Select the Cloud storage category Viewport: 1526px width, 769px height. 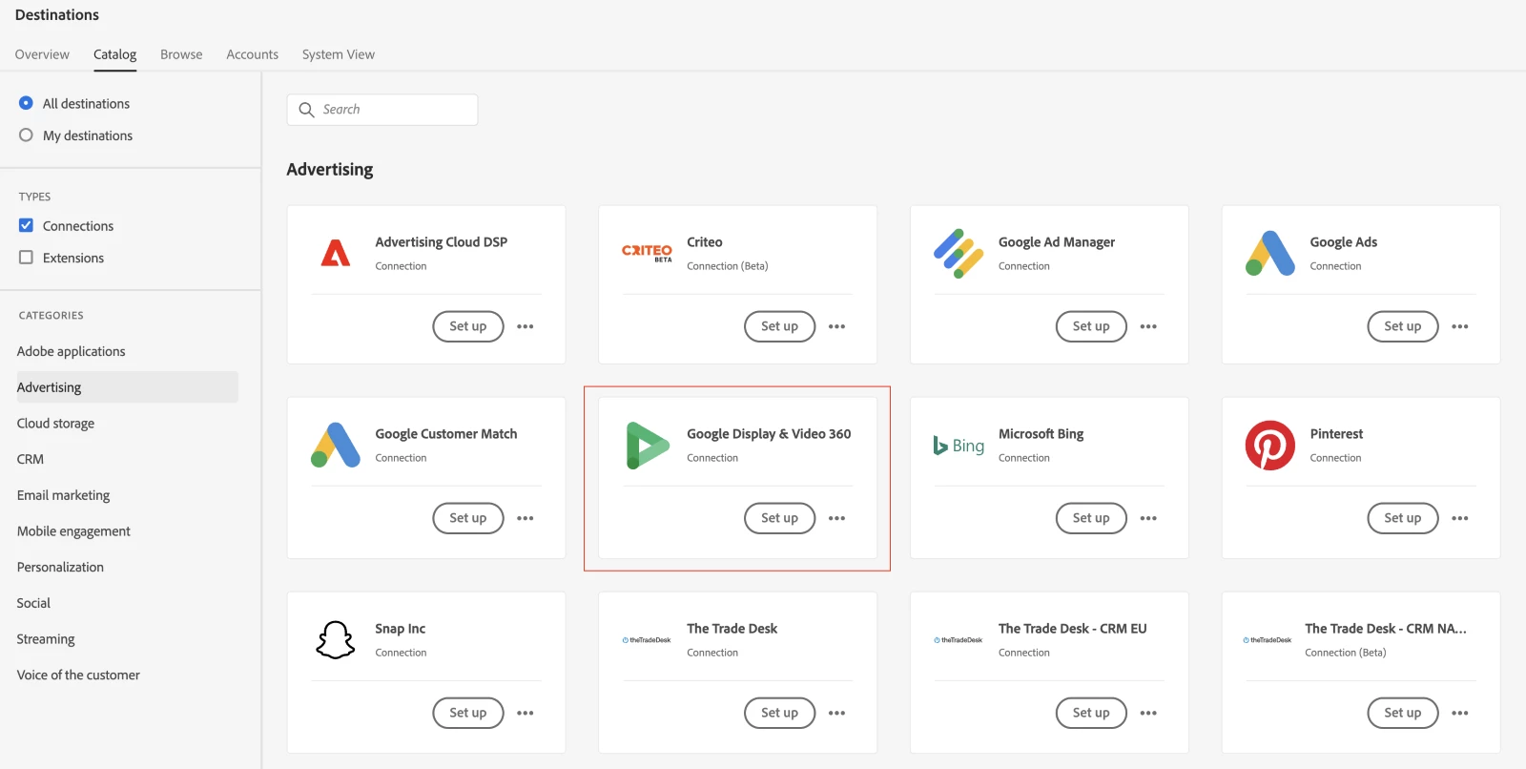(x=55, y=424)
